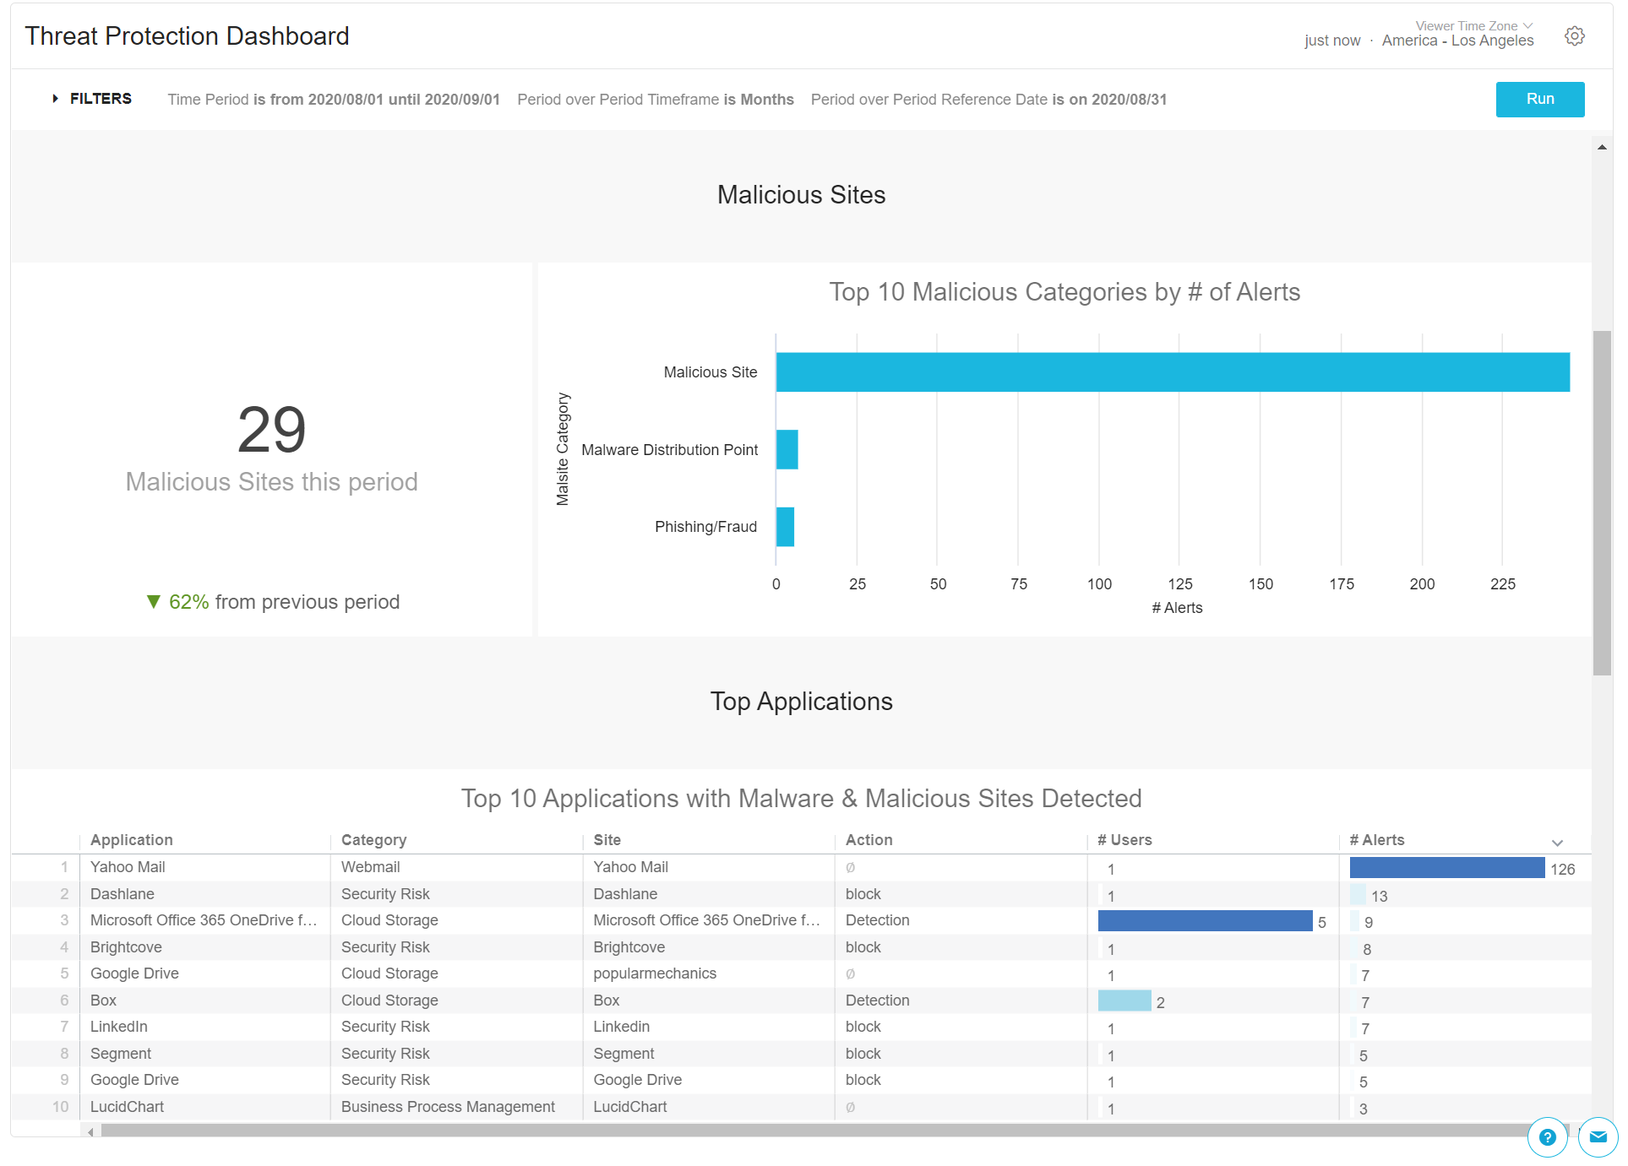1628x1166 pixels.
Task: Select the Dashlane table row
Action: (x=123, y=894)
